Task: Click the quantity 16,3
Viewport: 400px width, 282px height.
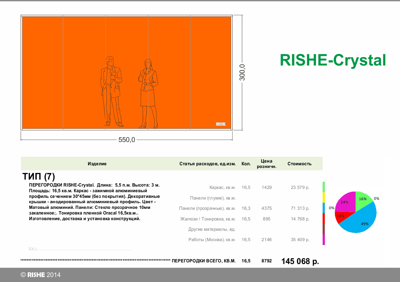Action: [x=246, y=209]
